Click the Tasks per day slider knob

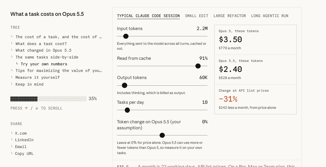(x=127, y=110)
